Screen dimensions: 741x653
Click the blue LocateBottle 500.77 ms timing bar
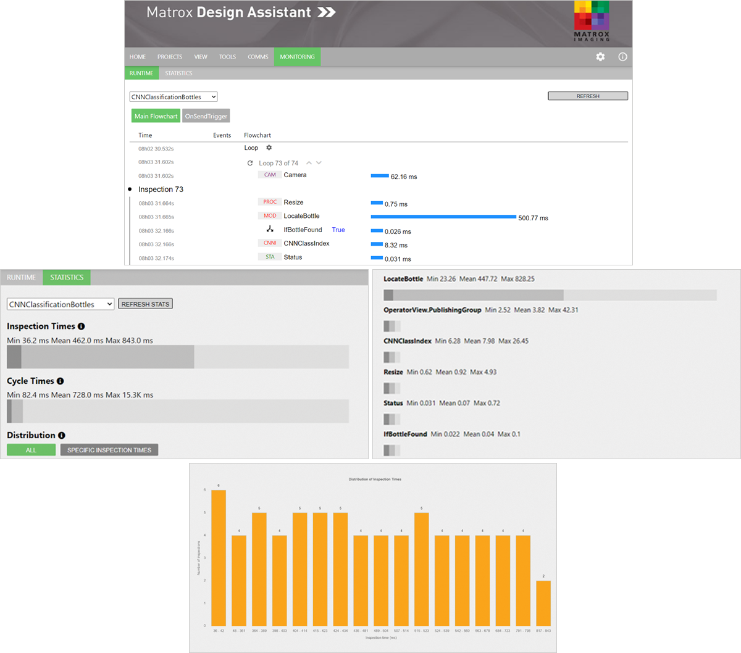click(443, 217)
